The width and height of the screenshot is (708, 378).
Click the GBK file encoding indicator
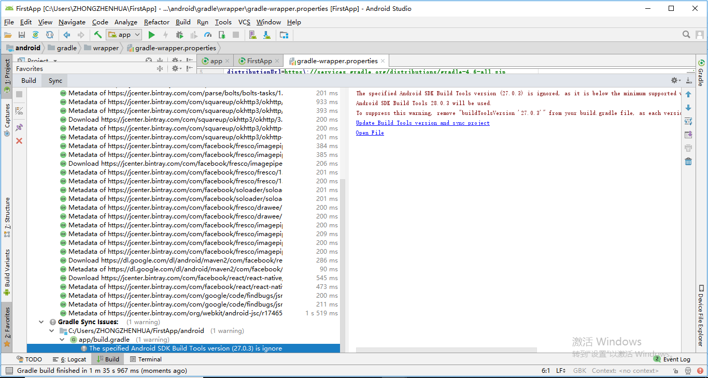[x=579, y=371]
